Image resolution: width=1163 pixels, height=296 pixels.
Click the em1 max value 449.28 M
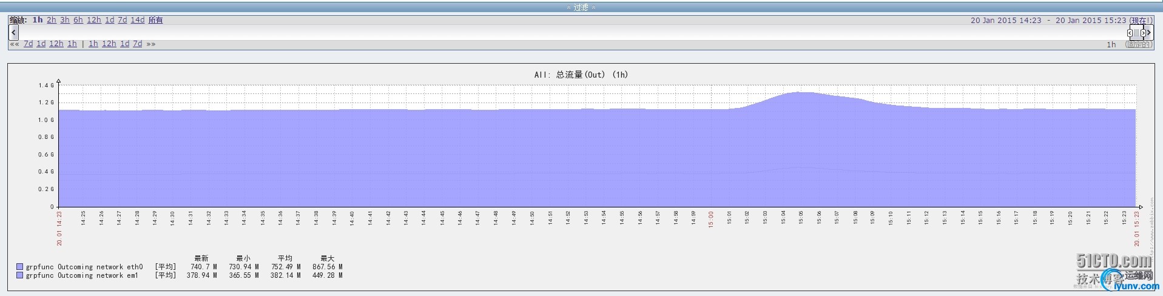[328, 275]
